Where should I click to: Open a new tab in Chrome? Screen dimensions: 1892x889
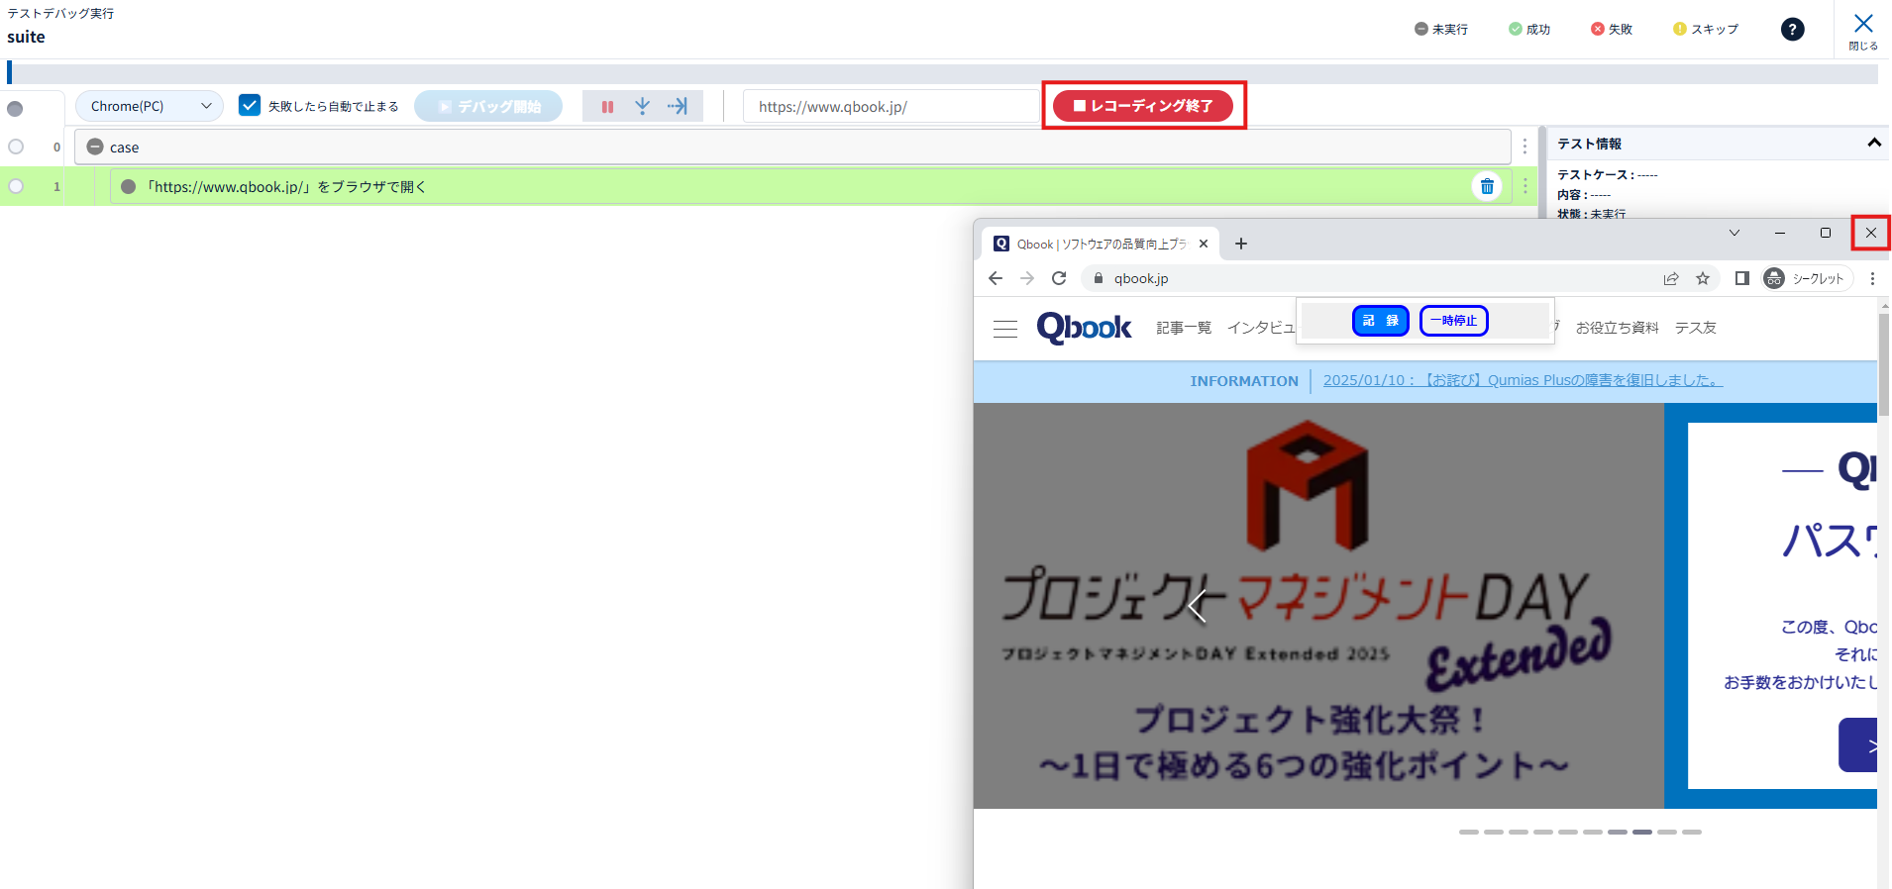1241,244
